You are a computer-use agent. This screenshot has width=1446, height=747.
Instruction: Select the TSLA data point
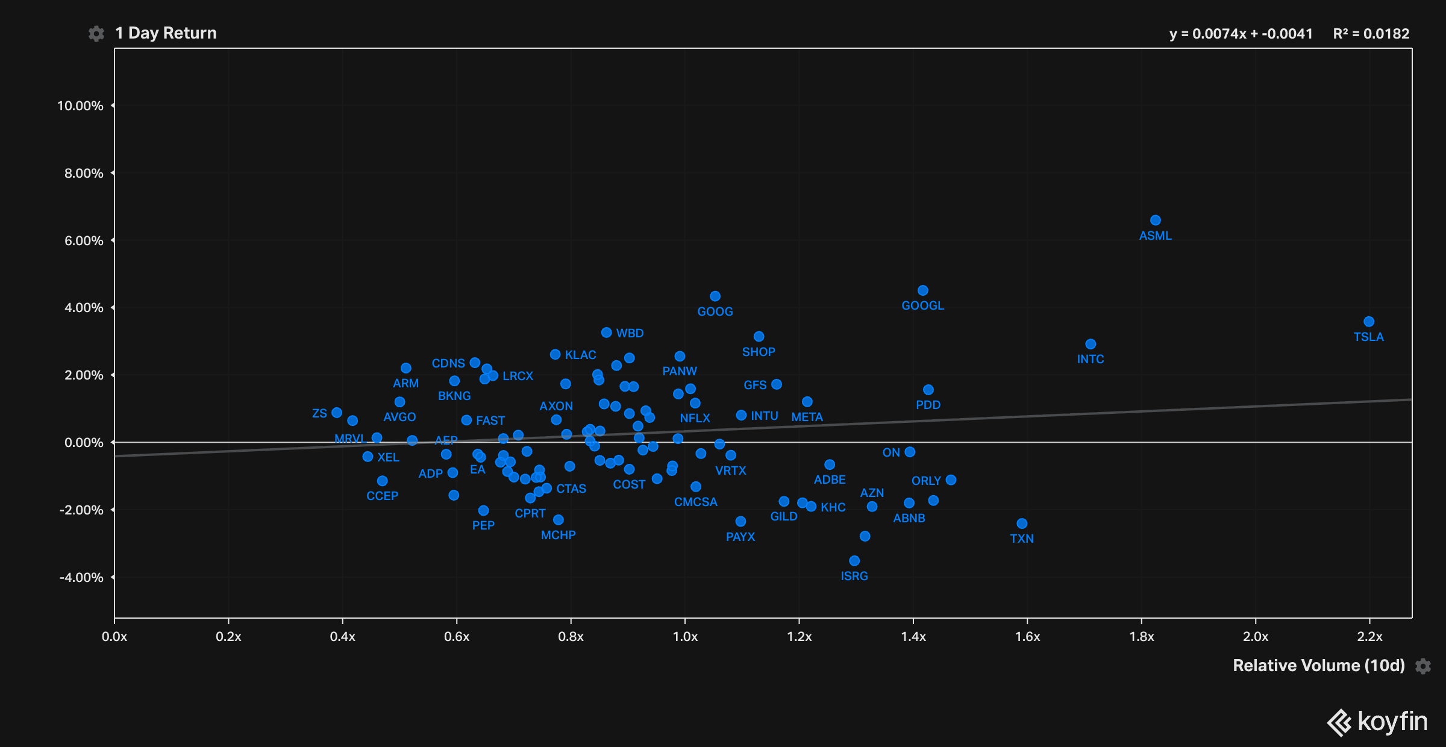(x=1369, y=322)
